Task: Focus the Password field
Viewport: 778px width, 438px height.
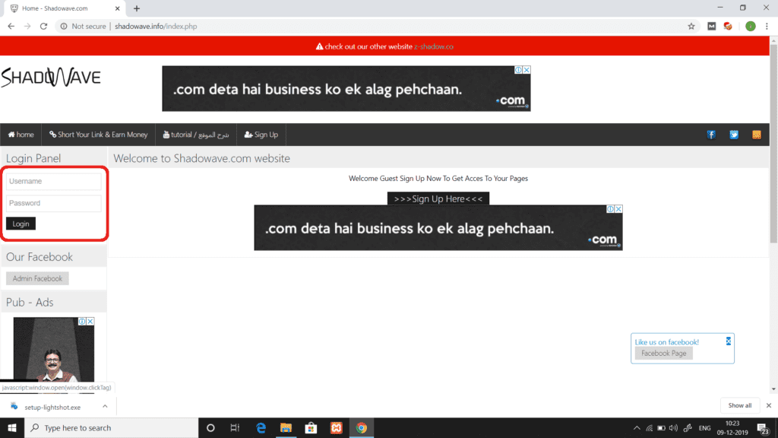Action: [x=54, y=203]
